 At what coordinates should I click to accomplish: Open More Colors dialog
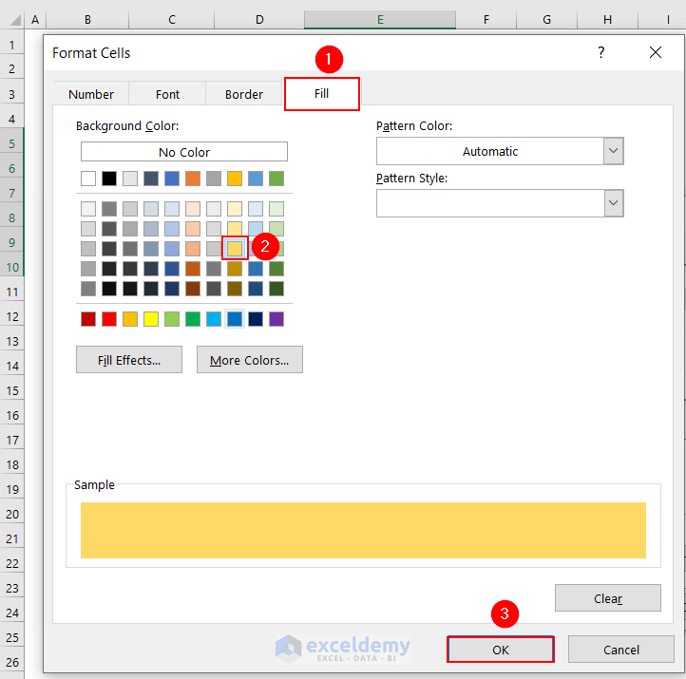point(249,360)
